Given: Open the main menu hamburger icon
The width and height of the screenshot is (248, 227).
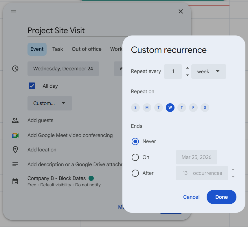Looking at the screenshot, I should point(13,11).
